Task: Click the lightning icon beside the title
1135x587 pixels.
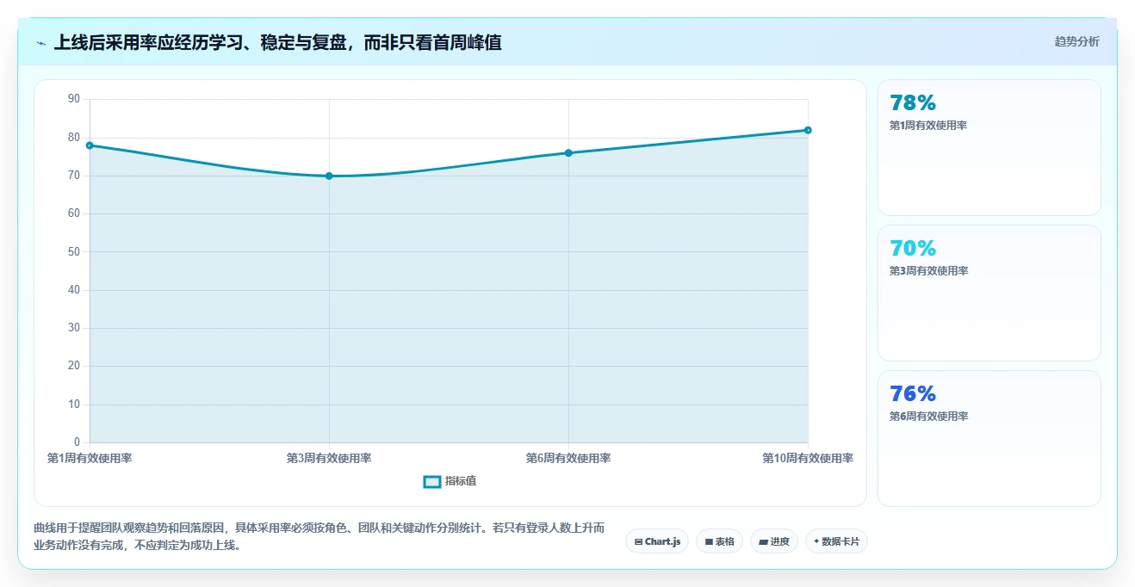Action: click(x=41, y=42)
